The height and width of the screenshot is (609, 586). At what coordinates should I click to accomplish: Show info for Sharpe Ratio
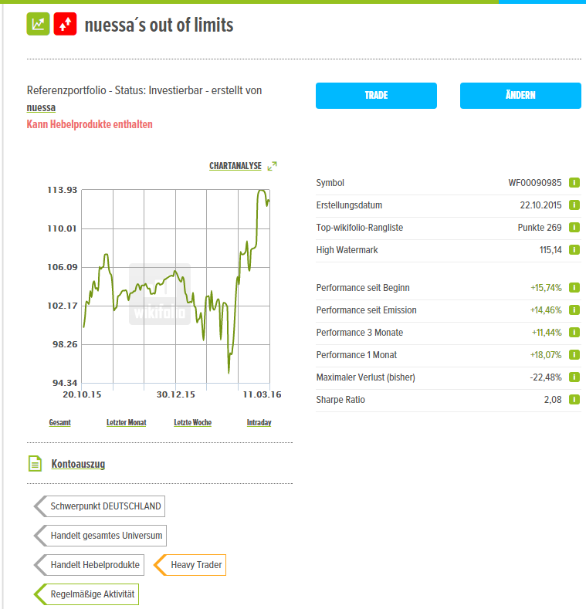(x=574, y=400)
